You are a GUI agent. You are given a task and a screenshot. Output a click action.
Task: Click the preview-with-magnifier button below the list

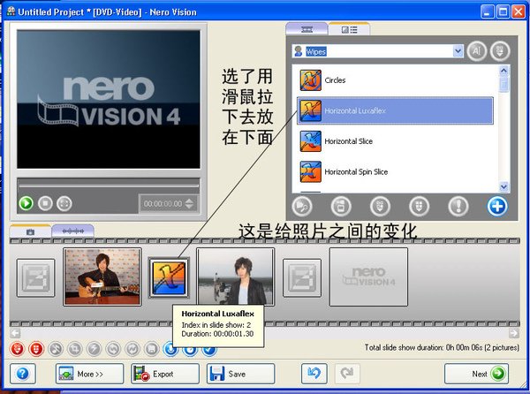[x=301, y=206]
